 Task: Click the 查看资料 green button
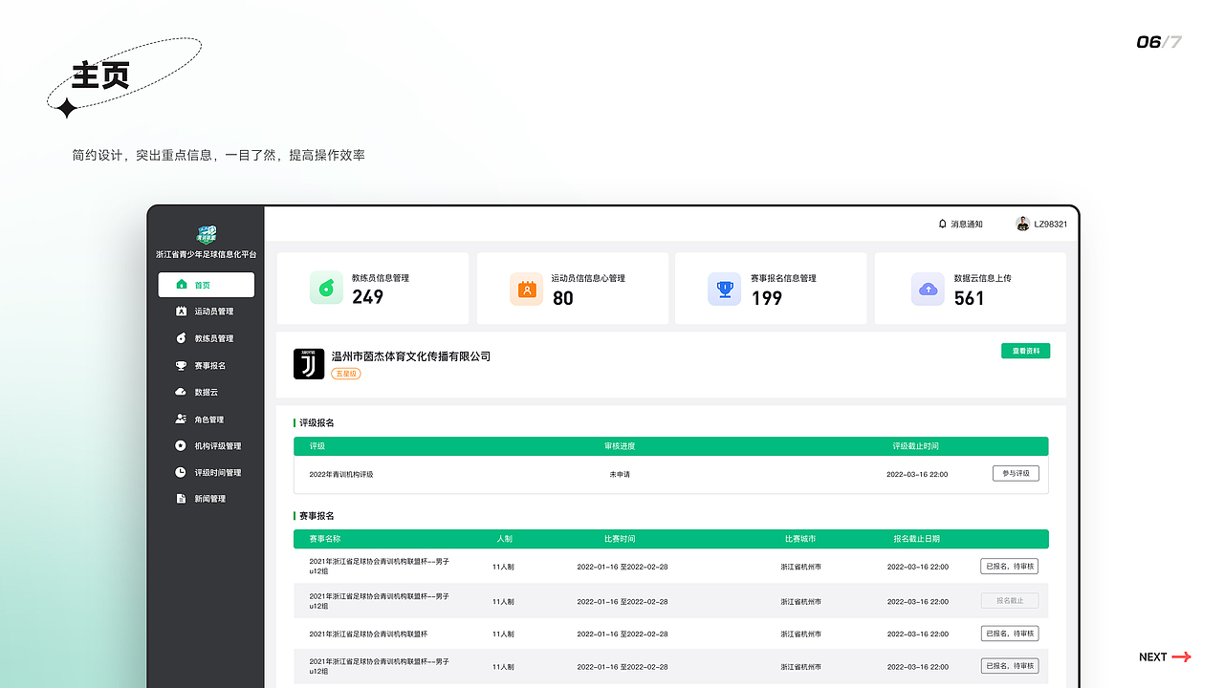pyautogui.click(x=1025, y=351)
